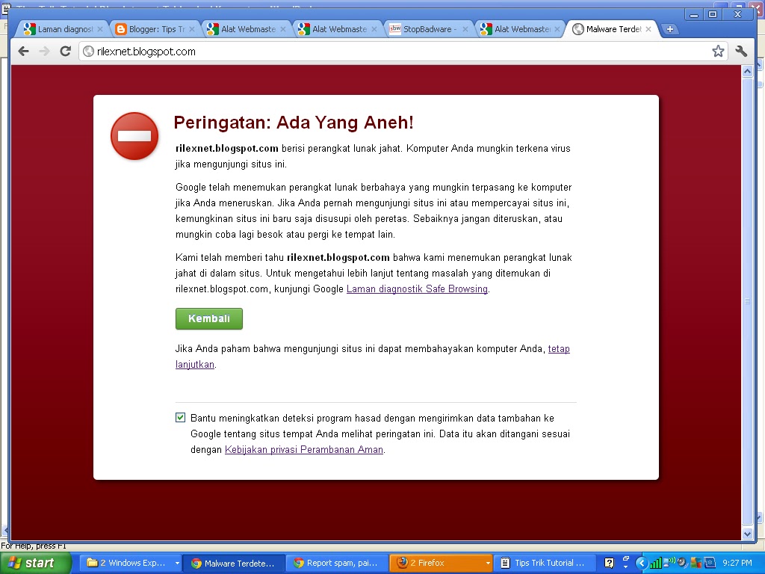Switch to Report spam taskbar window
Screen dimensions: 765x574
(337, 563)
